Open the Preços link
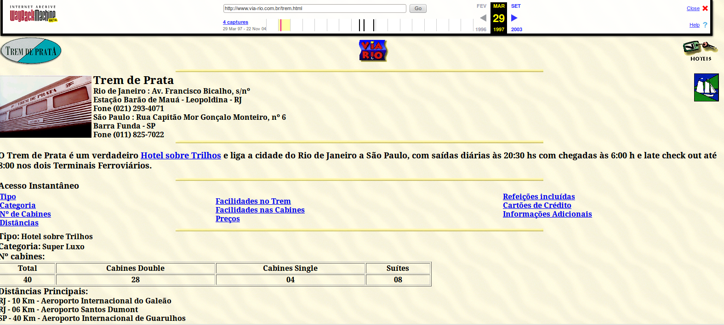The width and height of the screenshot is (724, 325). 228,219
